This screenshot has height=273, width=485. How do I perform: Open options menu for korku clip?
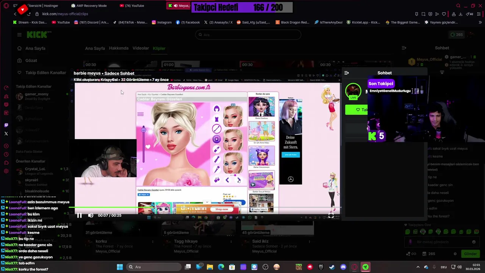[153, 242]
